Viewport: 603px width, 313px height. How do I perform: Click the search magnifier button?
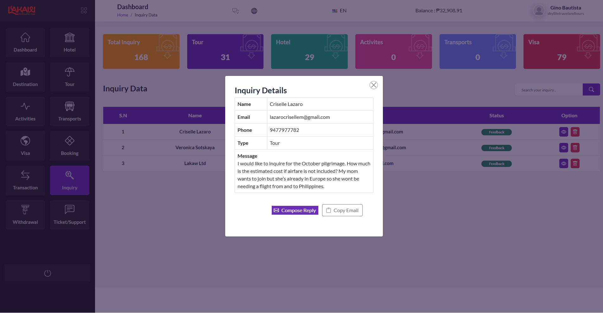tap(591, 89)
